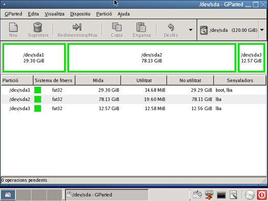This screenshot has width=268, height=201.
Task: Switch to the second workspace in pager
Action: 23,194
